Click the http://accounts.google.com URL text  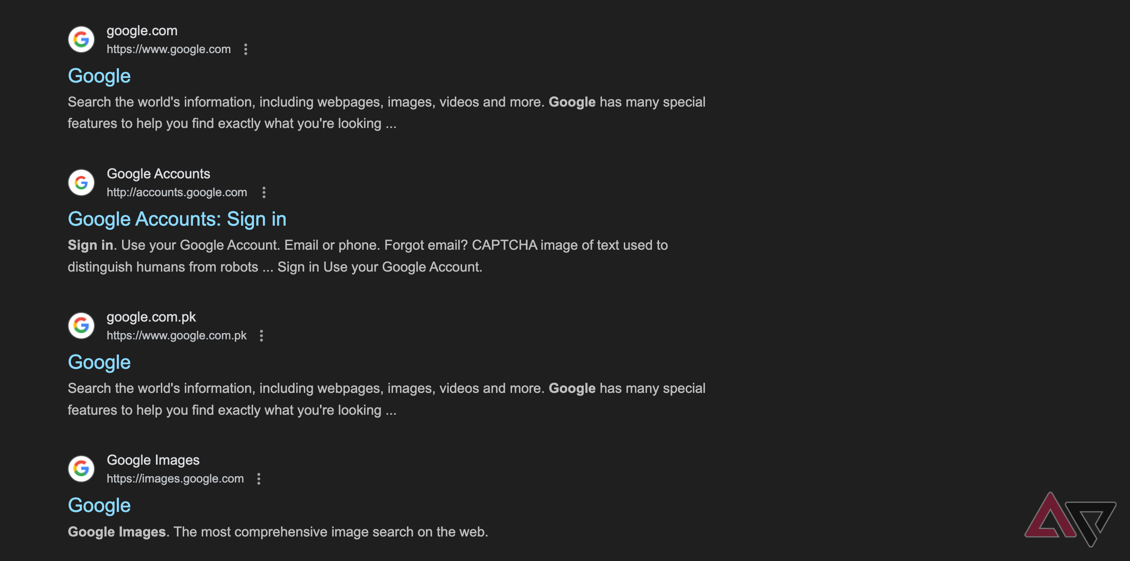click(177, 192)
